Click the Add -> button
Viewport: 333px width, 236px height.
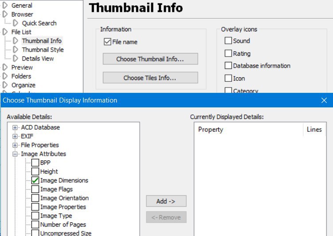(166, 201)
